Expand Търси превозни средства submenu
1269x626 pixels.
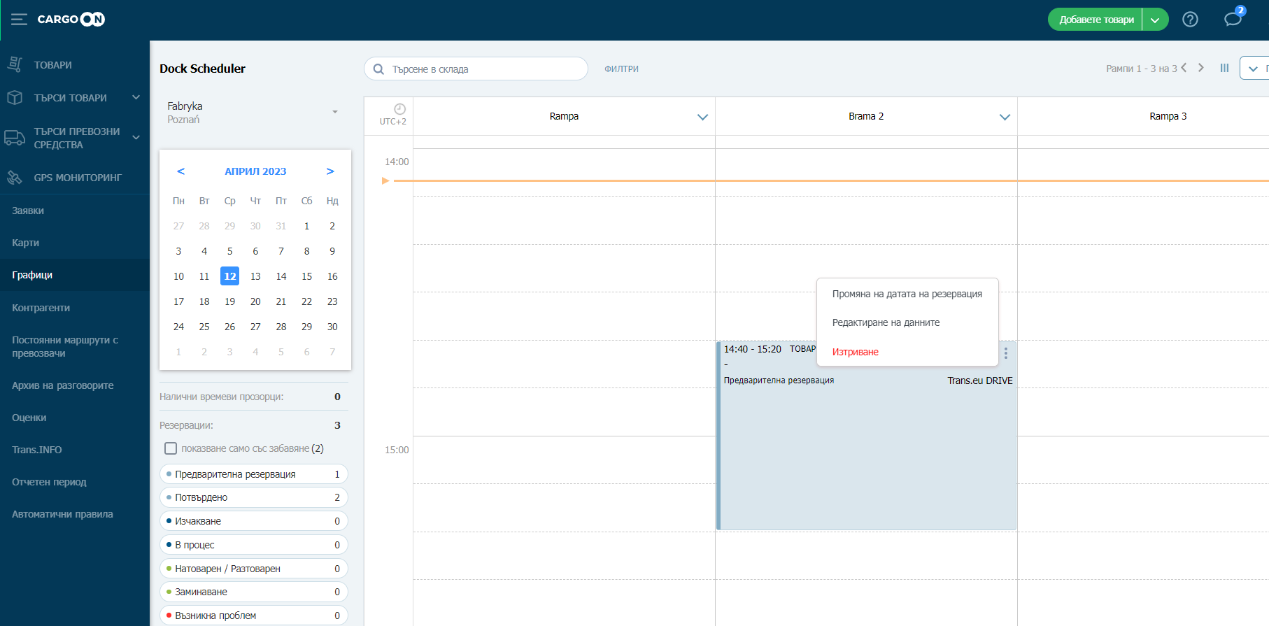pos(136,137)
